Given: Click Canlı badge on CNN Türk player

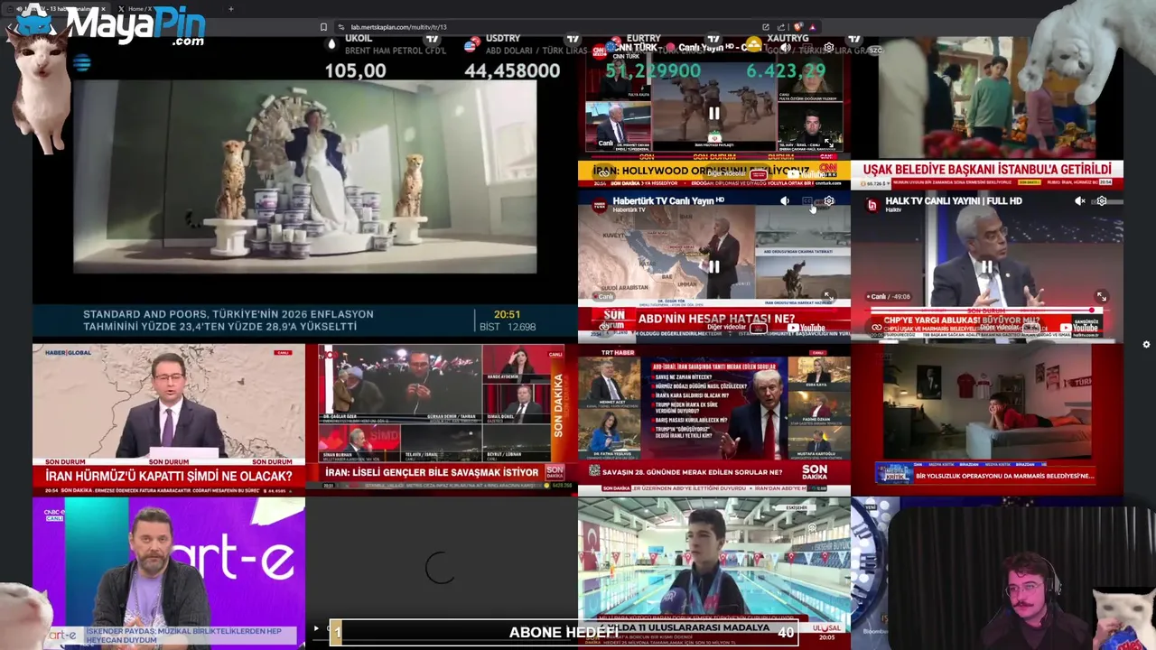Looking at the screenshot, I should [x=603, y=144].
